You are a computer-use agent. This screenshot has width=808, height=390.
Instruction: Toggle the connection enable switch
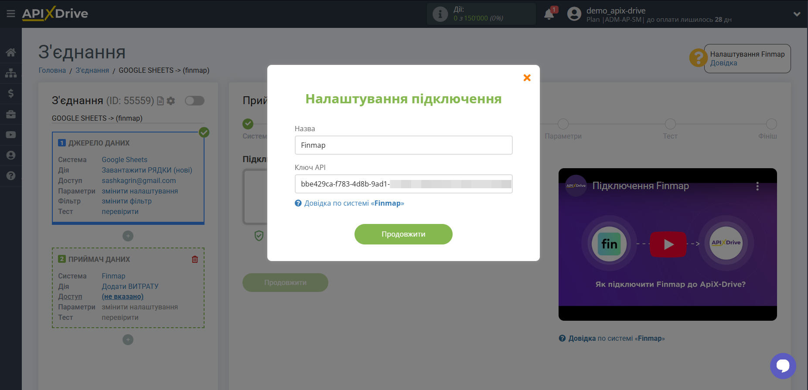coord(194,101)
